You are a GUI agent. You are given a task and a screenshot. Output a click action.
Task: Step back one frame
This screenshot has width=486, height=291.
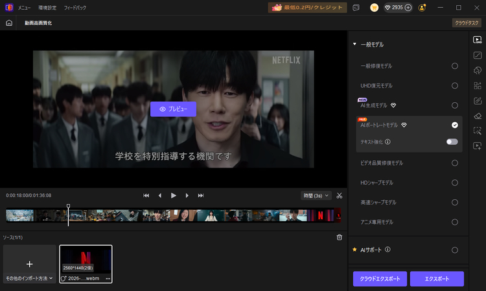click(160, 195)
